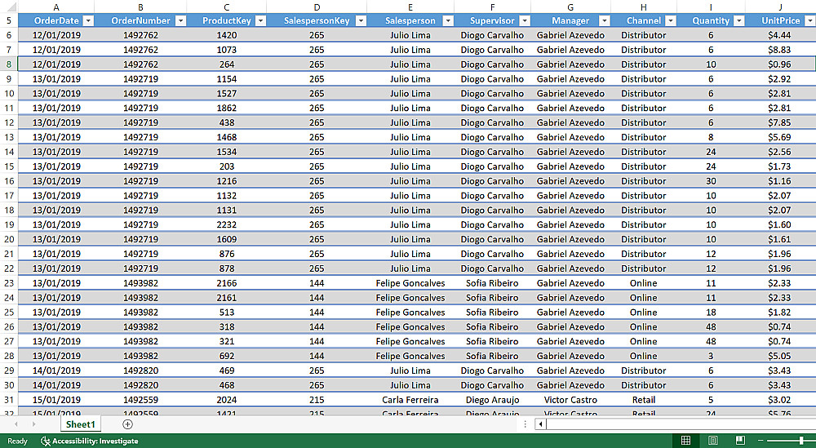Screen dimensions: 816x448
Task: Click the OrderDate header cell
Action: (x=56, y=21)
